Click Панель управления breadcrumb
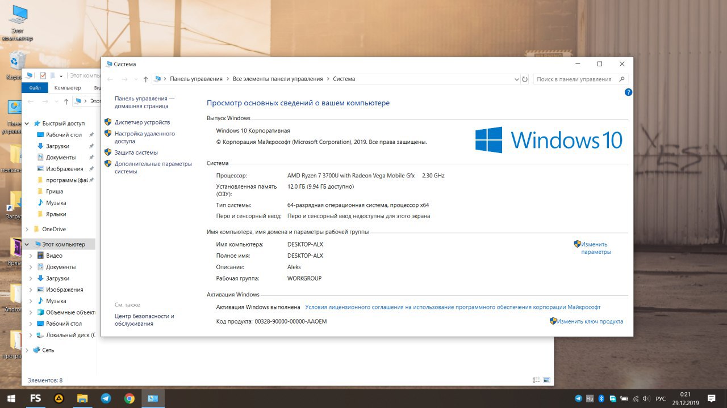 click(x=196, y=79)
